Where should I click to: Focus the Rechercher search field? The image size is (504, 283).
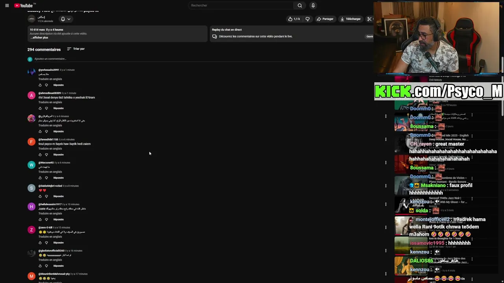pyautogui.click(x=241, y=6)
